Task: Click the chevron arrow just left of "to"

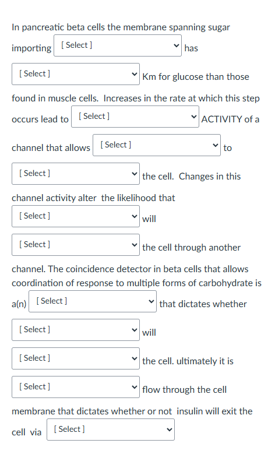Action: [x=216, y=145]
